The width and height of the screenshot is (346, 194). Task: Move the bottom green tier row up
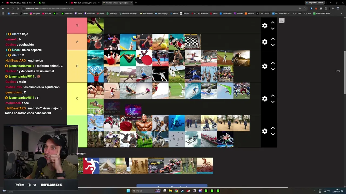(x=273, y=128)
